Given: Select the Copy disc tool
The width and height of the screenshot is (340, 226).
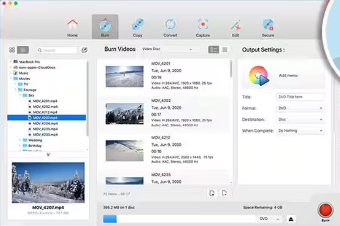Looking at the screenshot, I should [x=137, y=27].
